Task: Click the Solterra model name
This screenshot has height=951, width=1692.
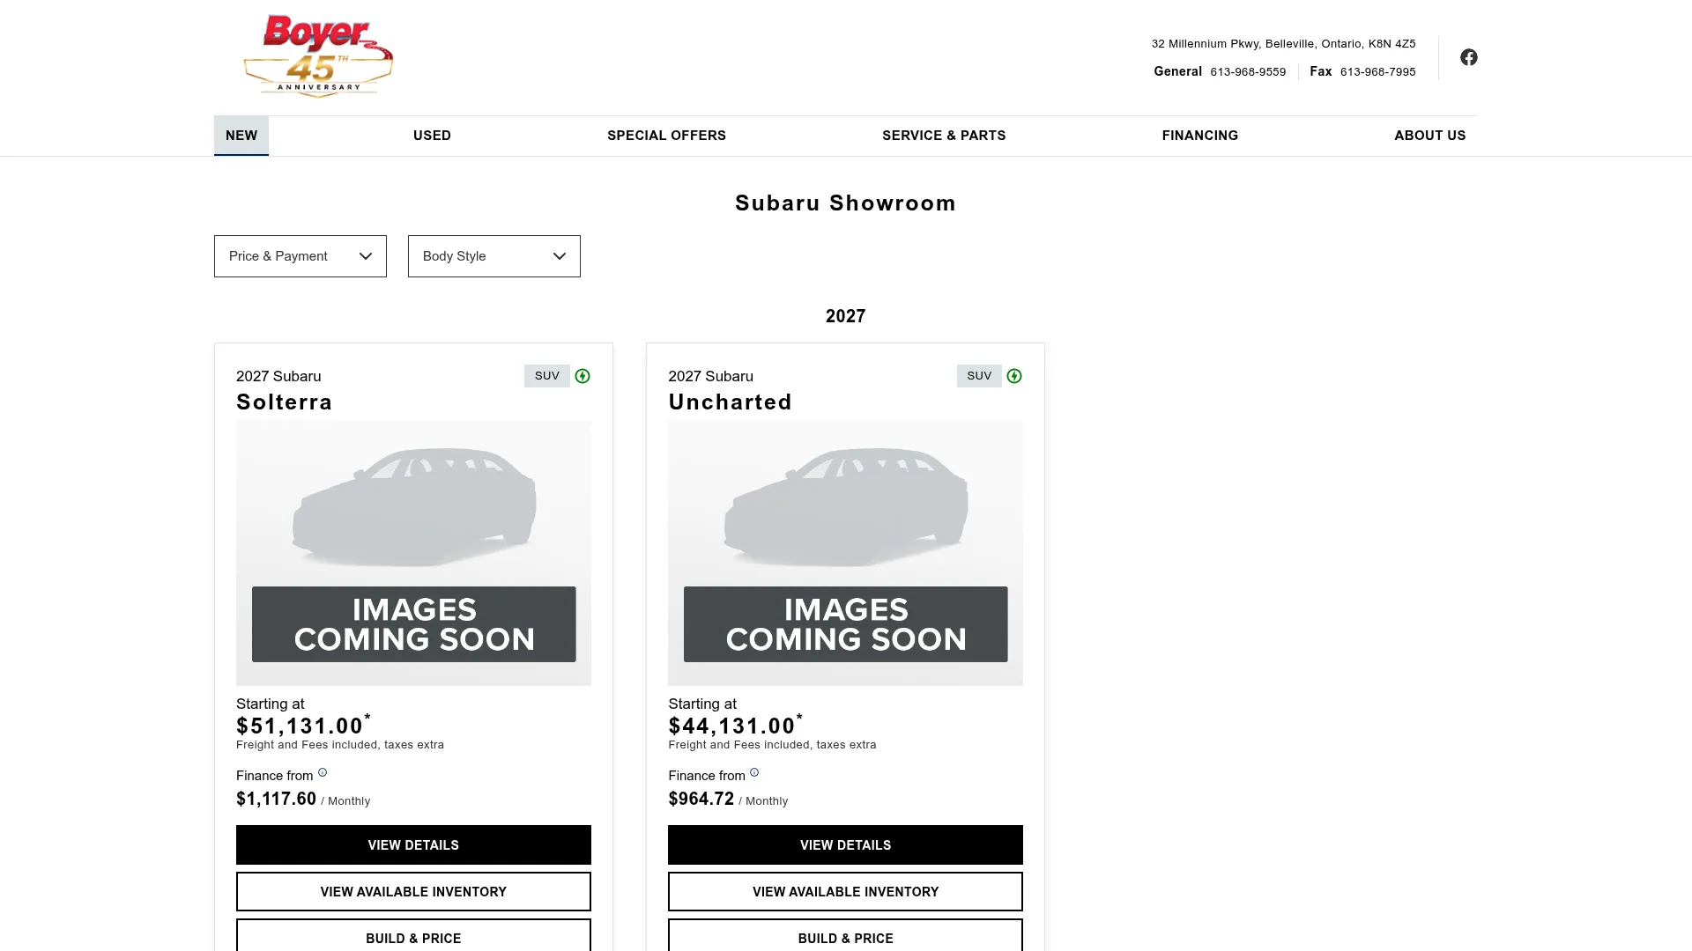Action: coord(284,402)
